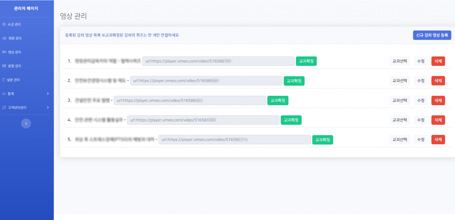This screenshot has width=455, height=220.
Task: Click the gear icon beside 수강 관리
Action: (4, 24)
